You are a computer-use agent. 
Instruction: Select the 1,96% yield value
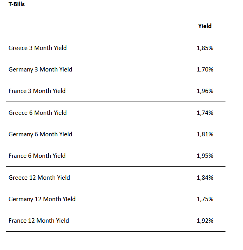point(205,91)
